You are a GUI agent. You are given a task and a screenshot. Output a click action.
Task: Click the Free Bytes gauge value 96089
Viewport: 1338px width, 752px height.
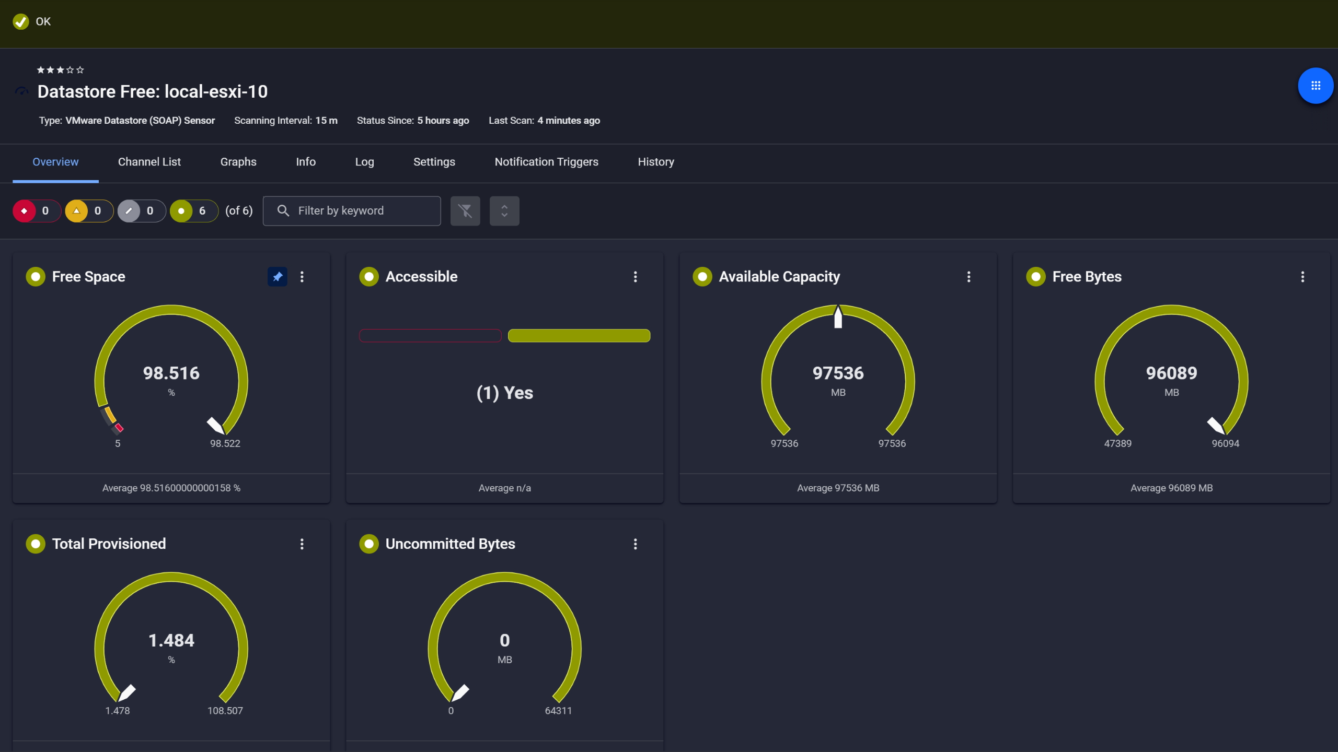1171,373
